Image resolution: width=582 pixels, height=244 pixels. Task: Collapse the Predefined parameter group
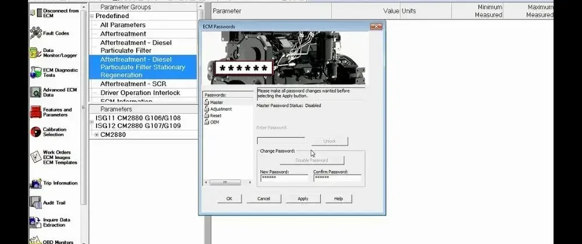92,16
